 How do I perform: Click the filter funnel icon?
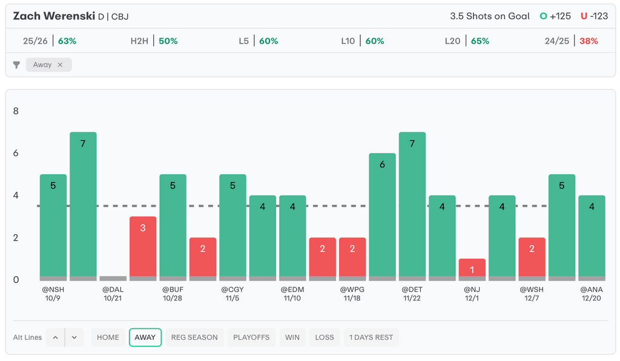click(x=17, y=65)
